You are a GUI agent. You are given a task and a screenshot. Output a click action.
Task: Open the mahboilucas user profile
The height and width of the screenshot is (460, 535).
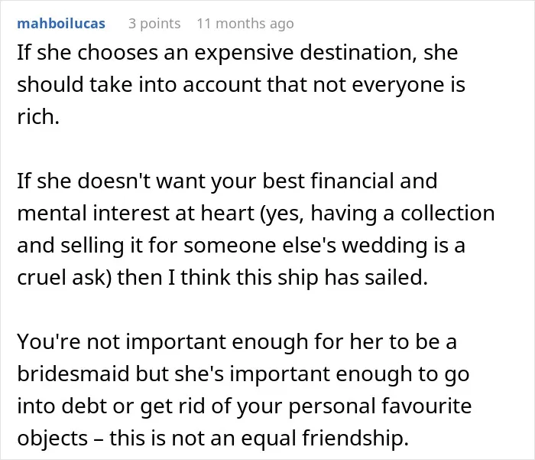(x=61, y=24)
